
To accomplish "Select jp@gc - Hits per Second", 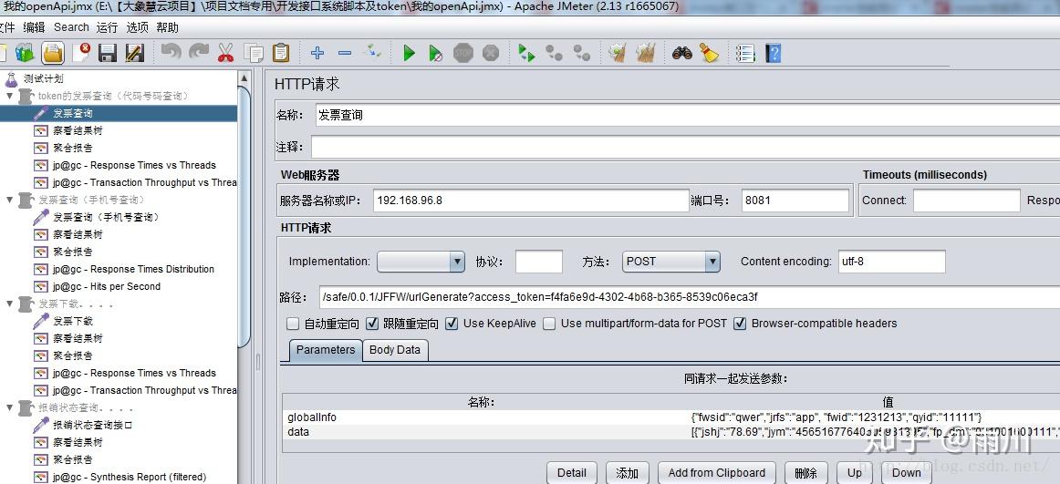I will 107,286.
